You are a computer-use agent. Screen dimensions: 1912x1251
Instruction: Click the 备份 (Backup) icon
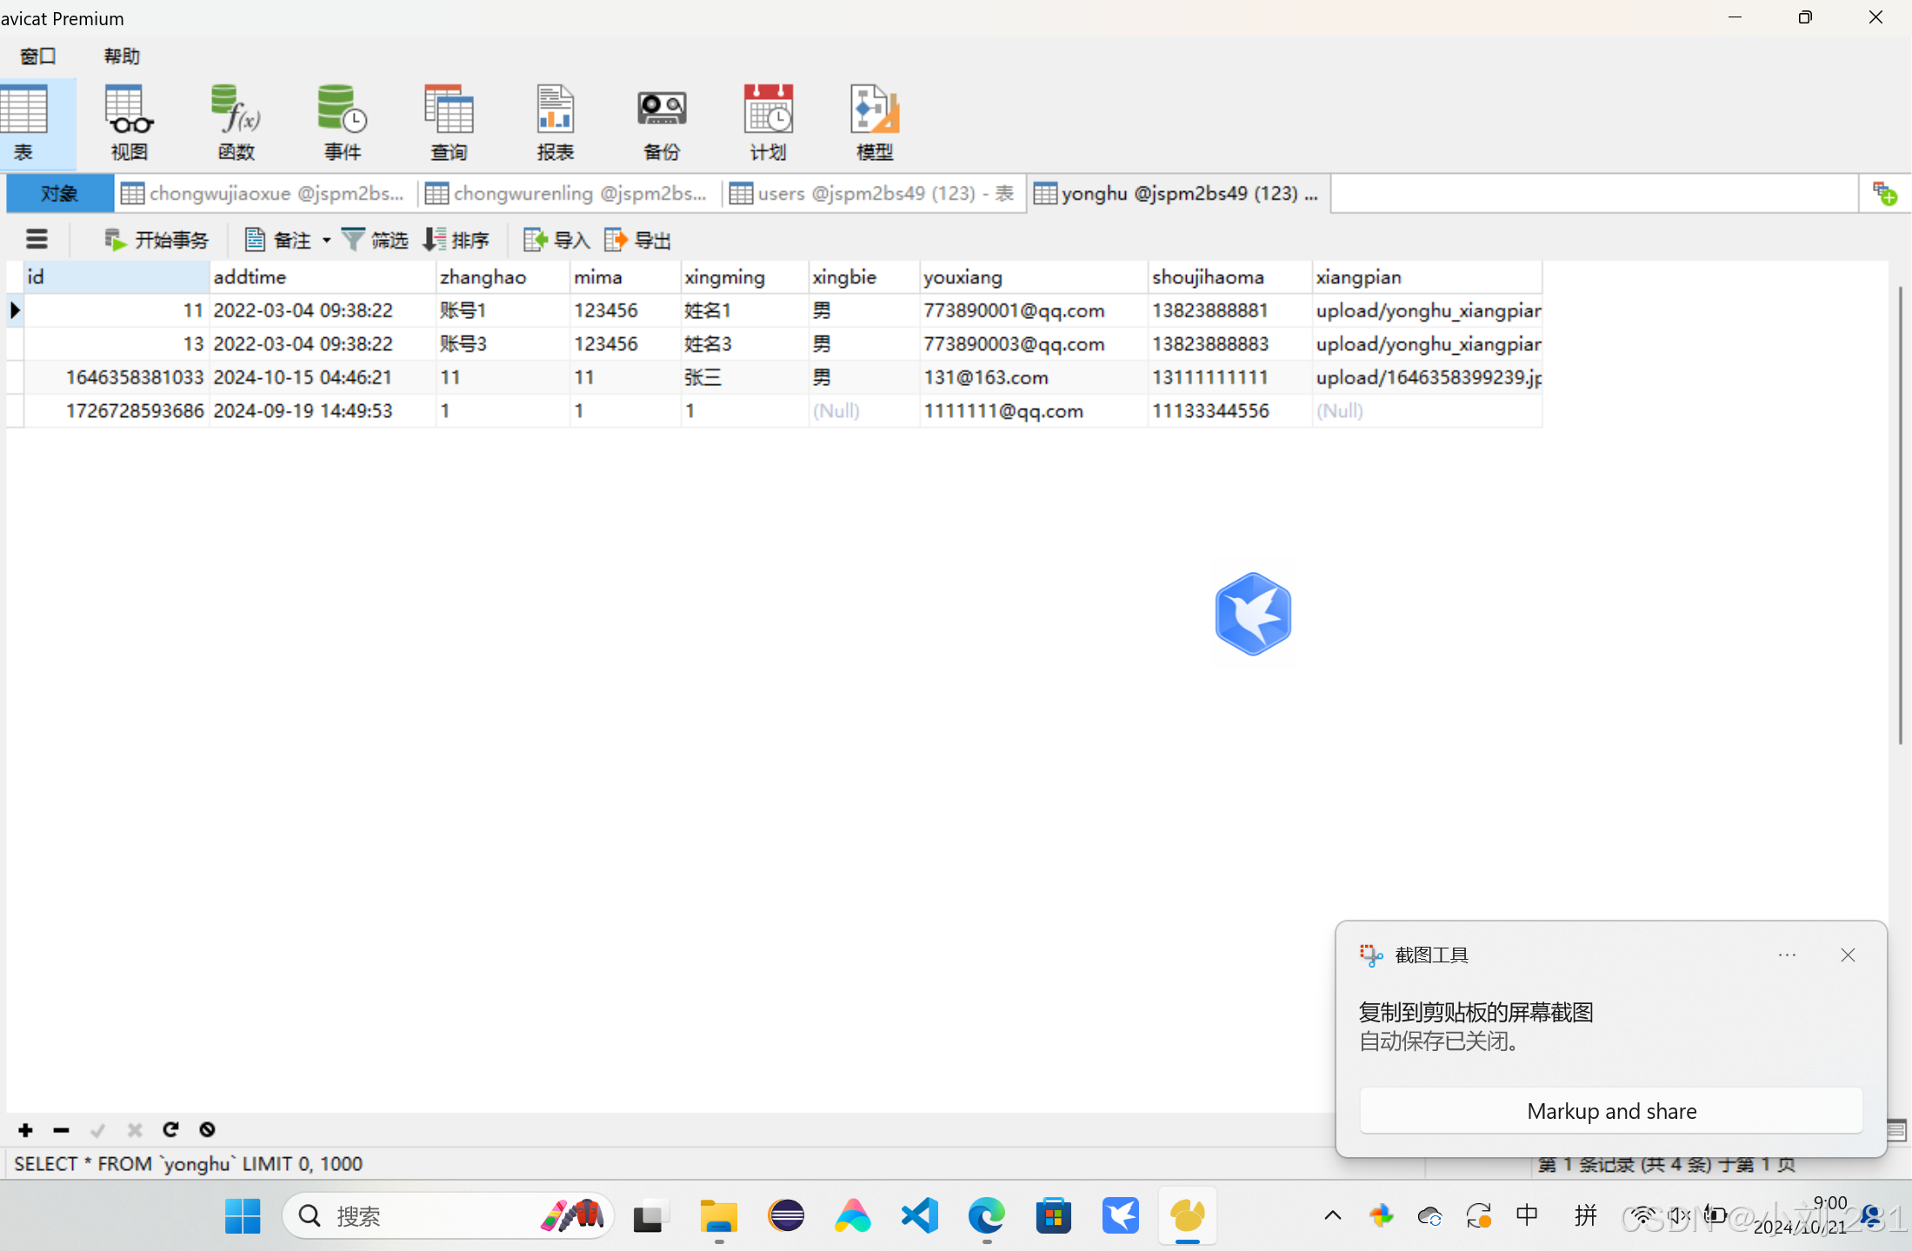tap(662, 122)
